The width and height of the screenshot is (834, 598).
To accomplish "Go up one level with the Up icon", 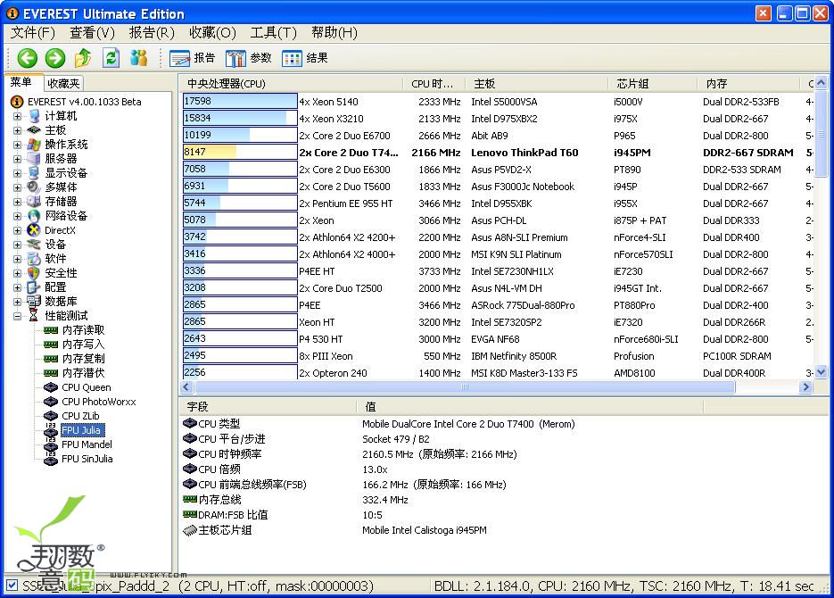I will point(83,57).
